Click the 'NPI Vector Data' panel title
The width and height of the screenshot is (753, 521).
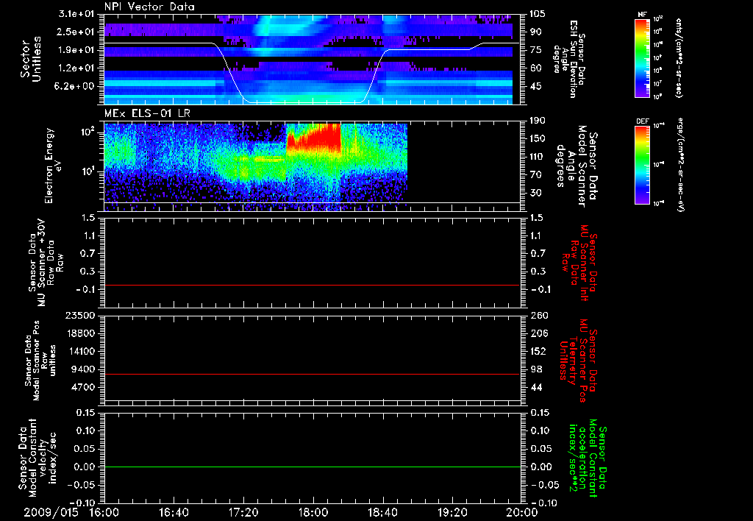(x=149, y=7)
